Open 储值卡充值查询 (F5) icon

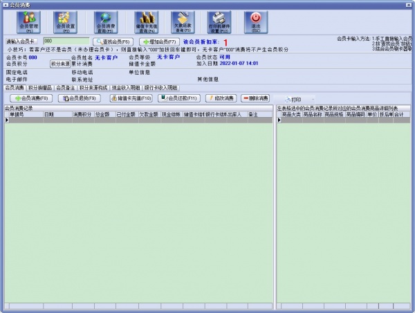pos(145,21)
